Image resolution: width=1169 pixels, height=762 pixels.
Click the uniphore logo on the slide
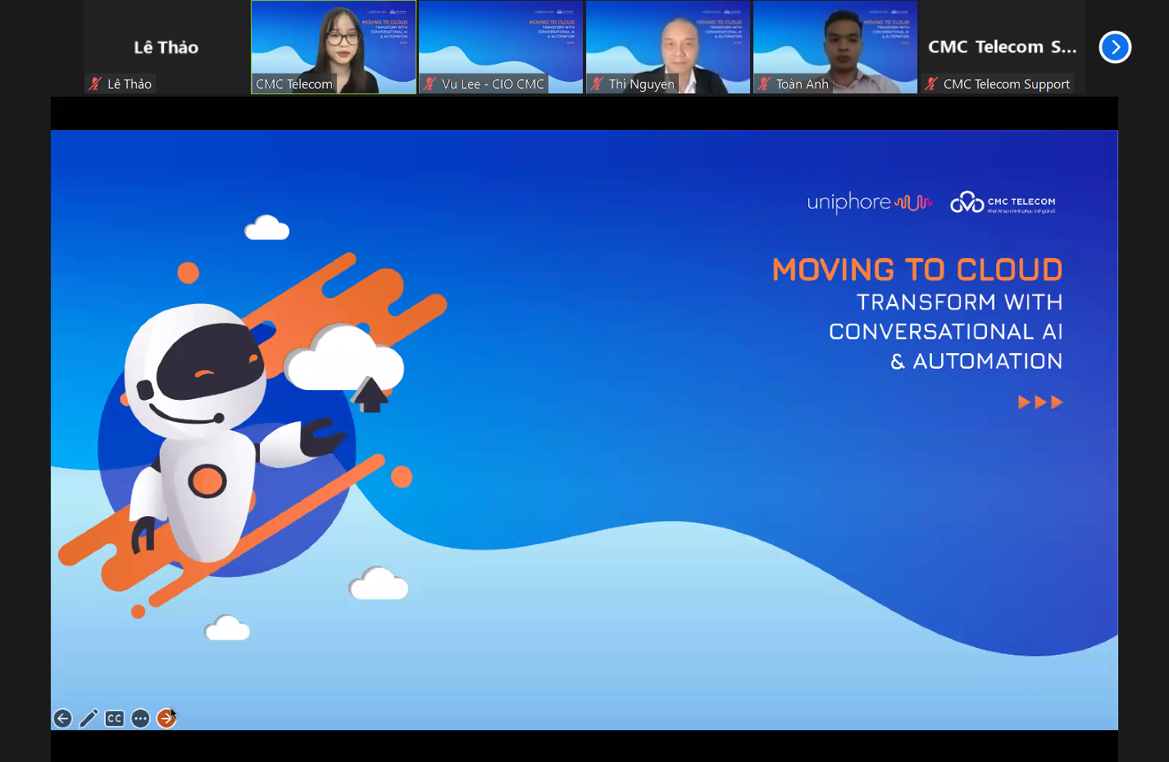point(869,202)
